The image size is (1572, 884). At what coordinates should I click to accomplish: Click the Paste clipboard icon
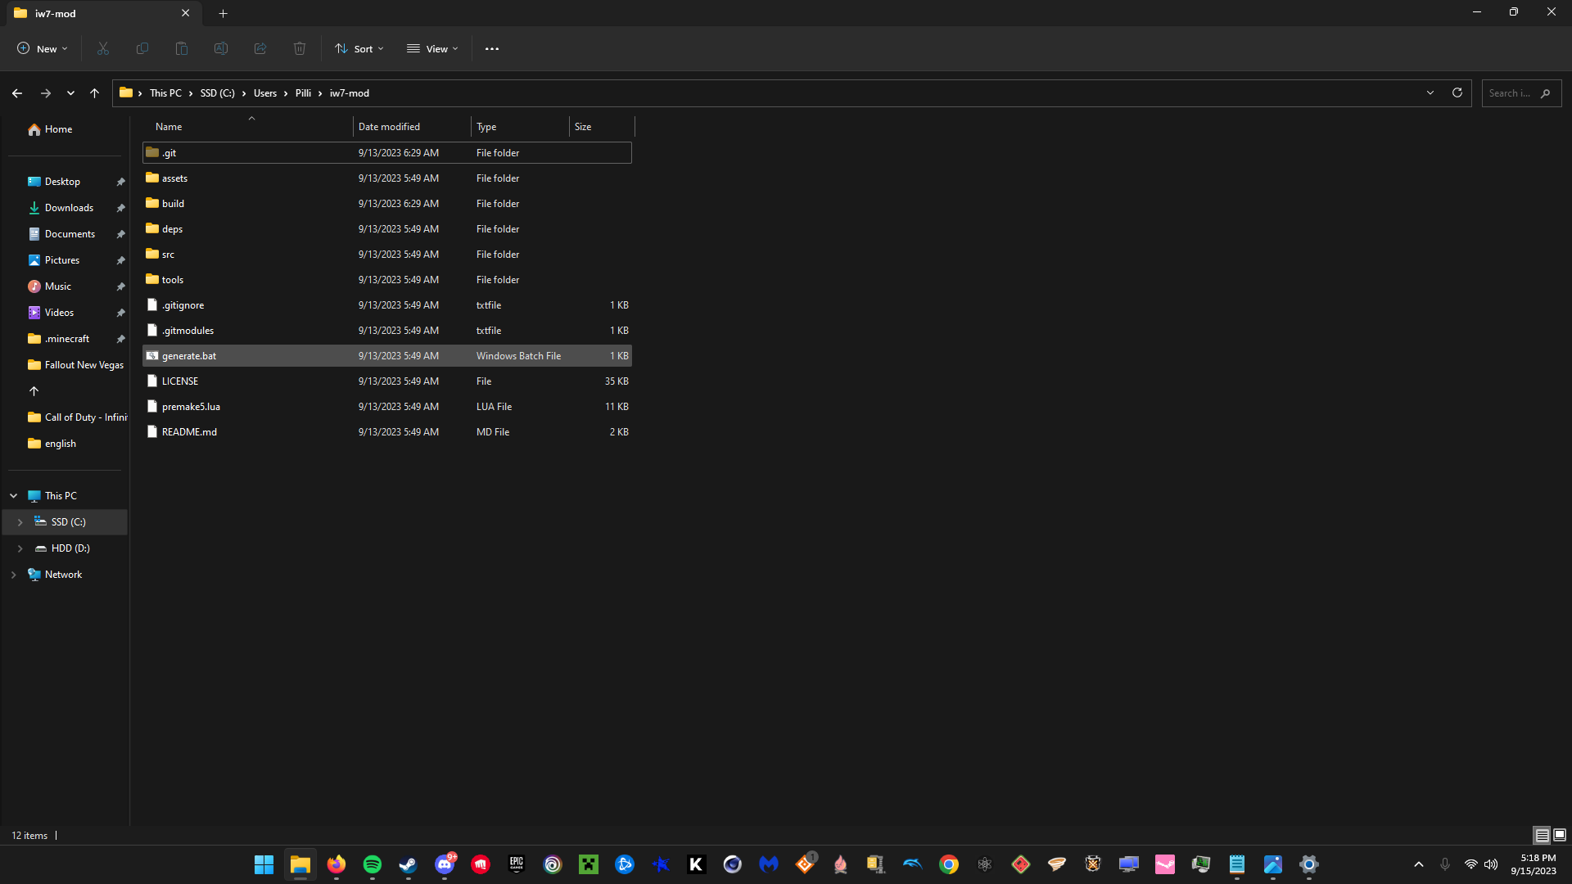(x=182, y=49)
